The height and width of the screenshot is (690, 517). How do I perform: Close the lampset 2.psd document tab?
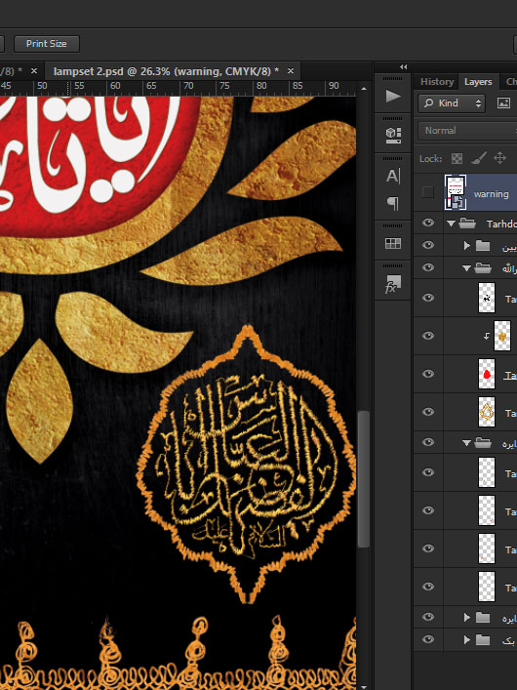291,71
